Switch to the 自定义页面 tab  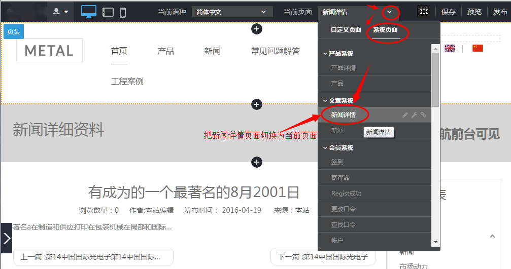click(346, 30)
